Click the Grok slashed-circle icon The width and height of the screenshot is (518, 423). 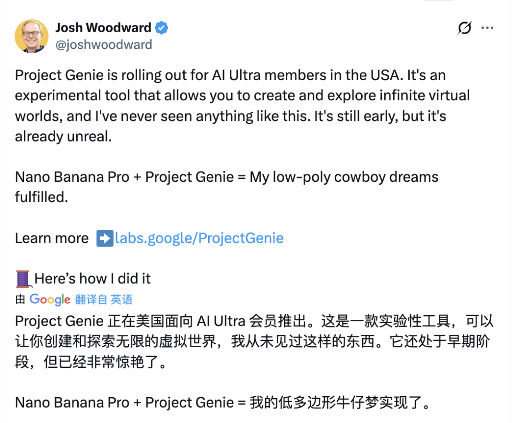[464, 28]
